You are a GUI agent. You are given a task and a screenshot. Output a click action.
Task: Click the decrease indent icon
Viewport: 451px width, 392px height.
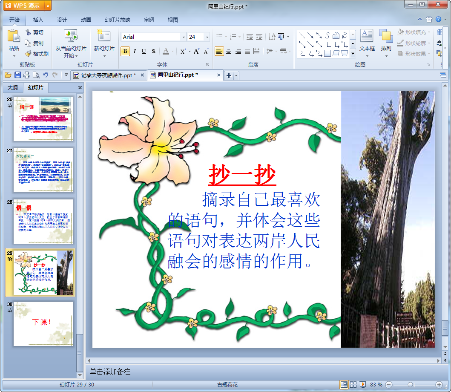pyautogui.click(x=250, y=37)
